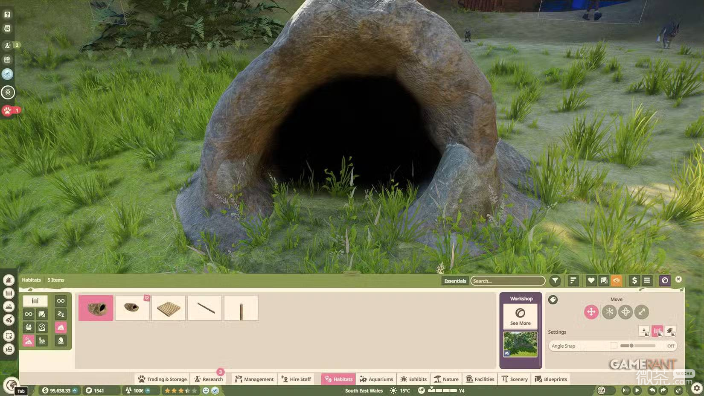Select the egg-shaped category icon
Screen dimensions: 704x396
pos(61,341)
